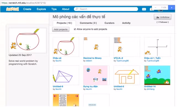Open the Dựng trụ điện project thumbnail
The width and height of the screenshot is (177, 107).
[96, 75]
